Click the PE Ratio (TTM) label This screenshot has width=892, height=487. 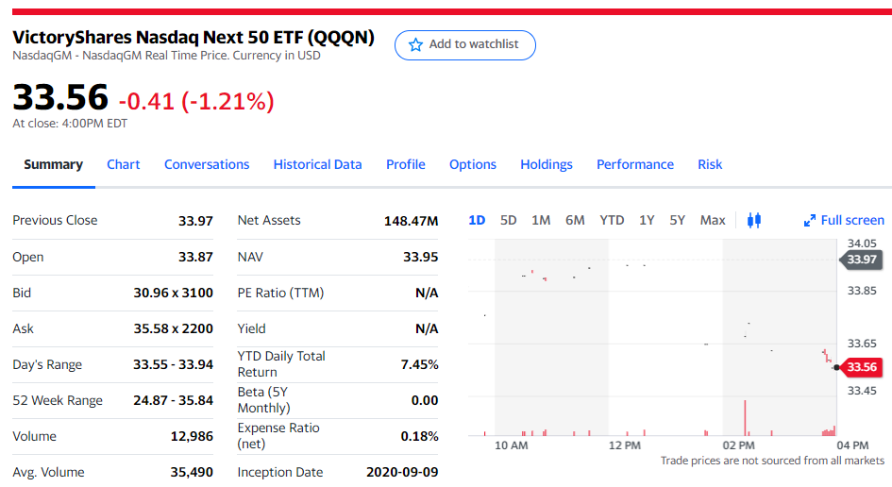(280, 293)
